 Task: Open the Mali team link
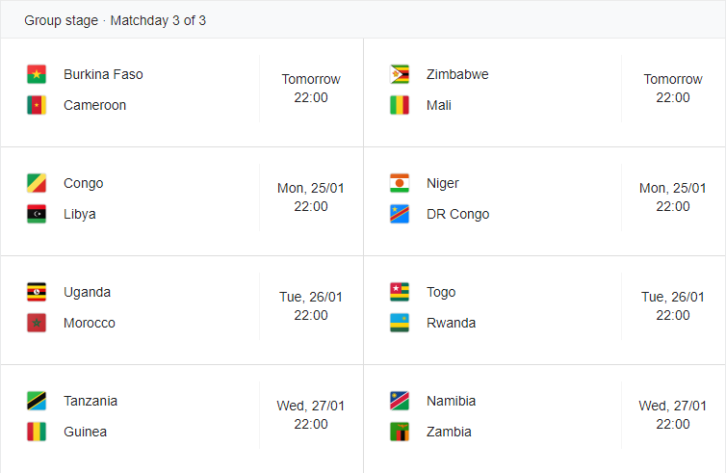click(438, 105)
